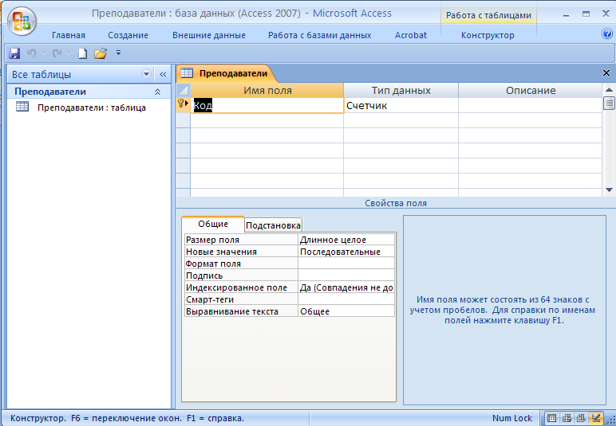Switch to Datasheet view in status bar
Image resolution: width=616 pixels, height=426 pixels.
tap(551, 418)
